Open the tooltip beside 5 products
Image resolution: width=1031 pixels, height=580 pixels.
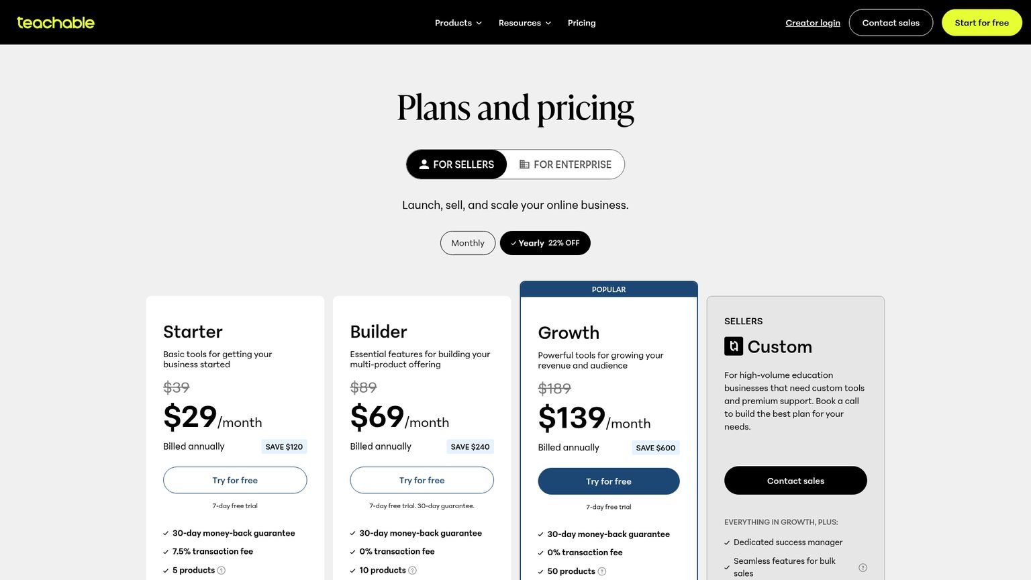tap(222, 570)
